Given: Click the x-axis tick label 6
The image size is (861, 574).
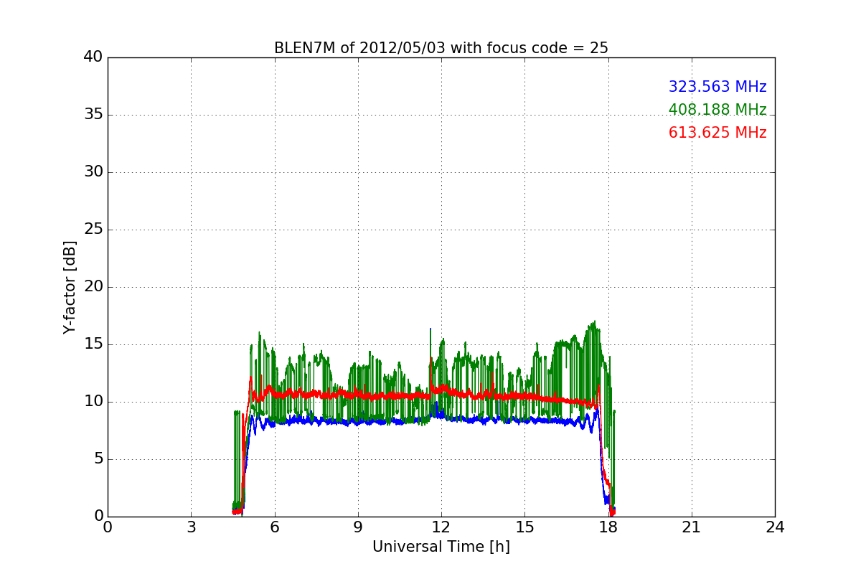Looking at the screenshot, I should point(274,527).
